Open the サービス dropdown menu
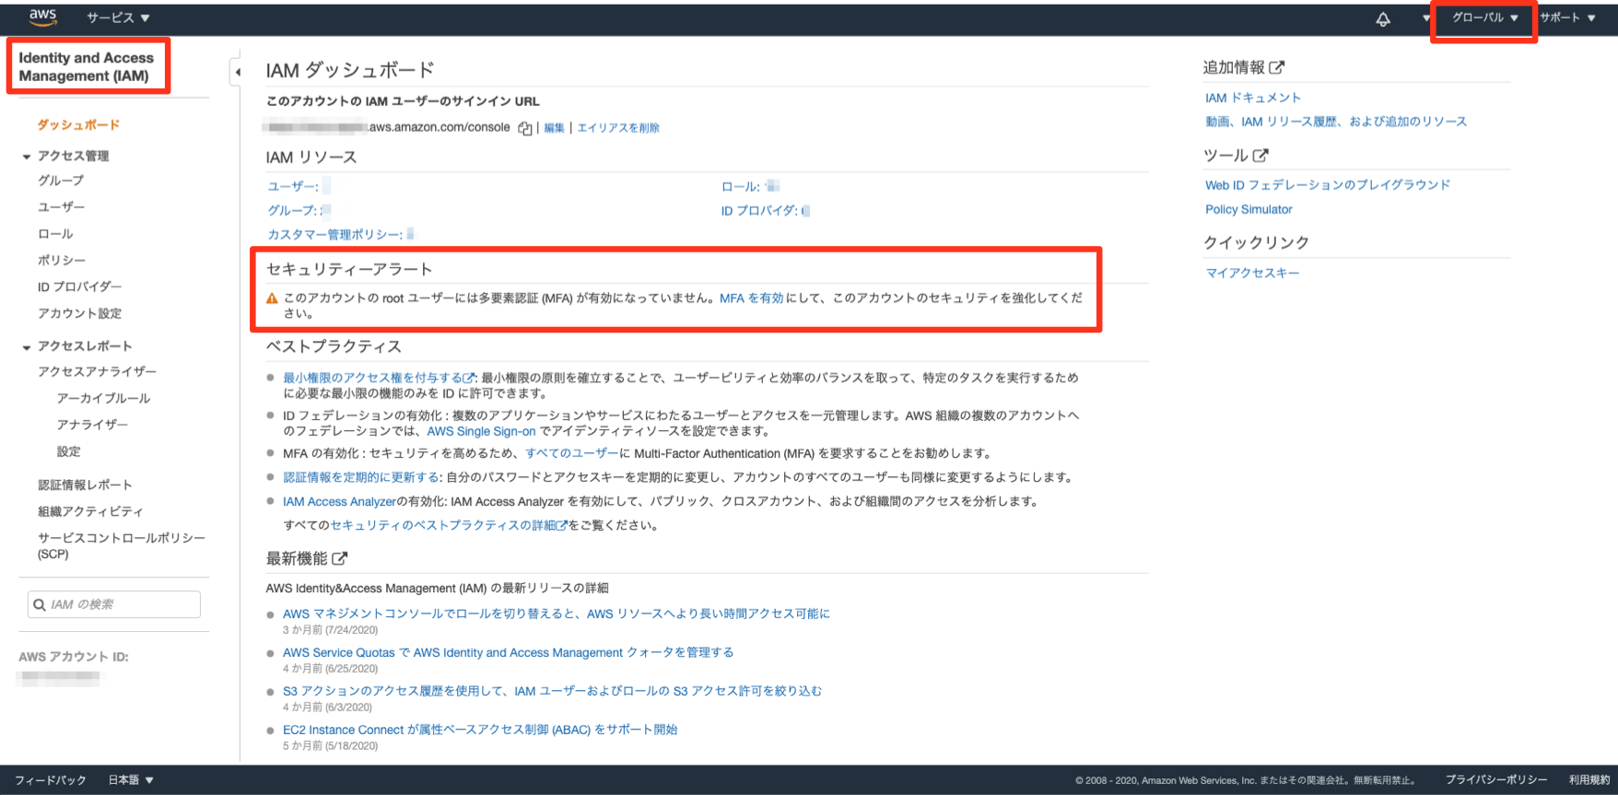The height and width of the screenshot is (795, 1618). pos(118,18)
